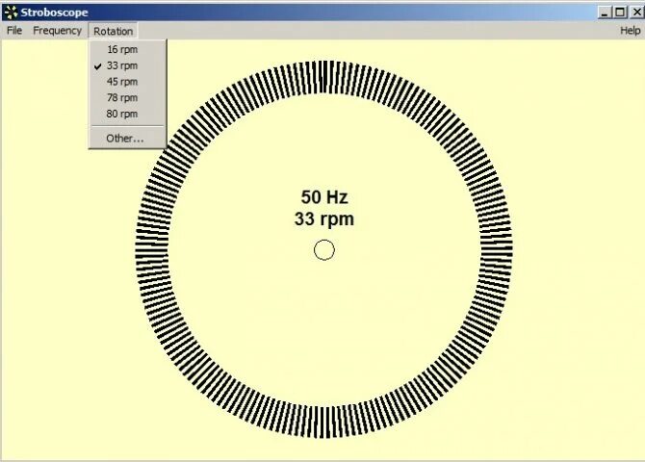Open Other... custom rotation option

(x=127, y=139)
